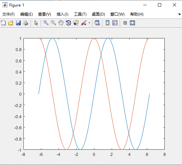Open the 查看(V) menu

[x=45, y=14]
